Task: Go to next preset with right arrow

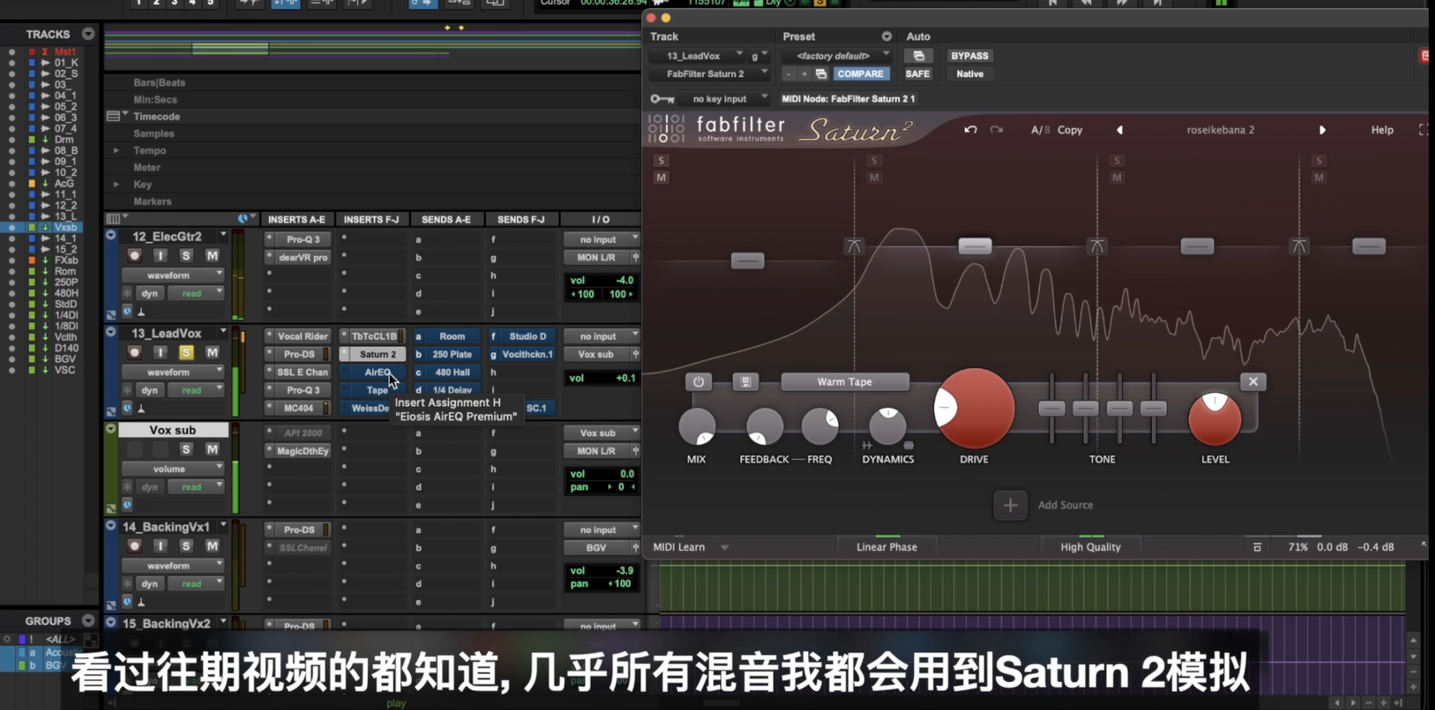Action: (1322, 130)
